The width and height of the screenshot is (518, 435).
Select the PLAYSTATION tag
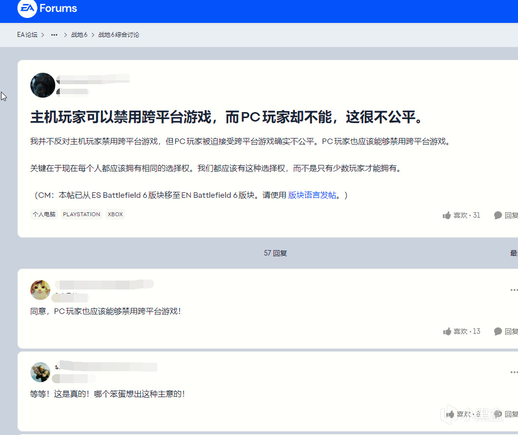[81, 214]
